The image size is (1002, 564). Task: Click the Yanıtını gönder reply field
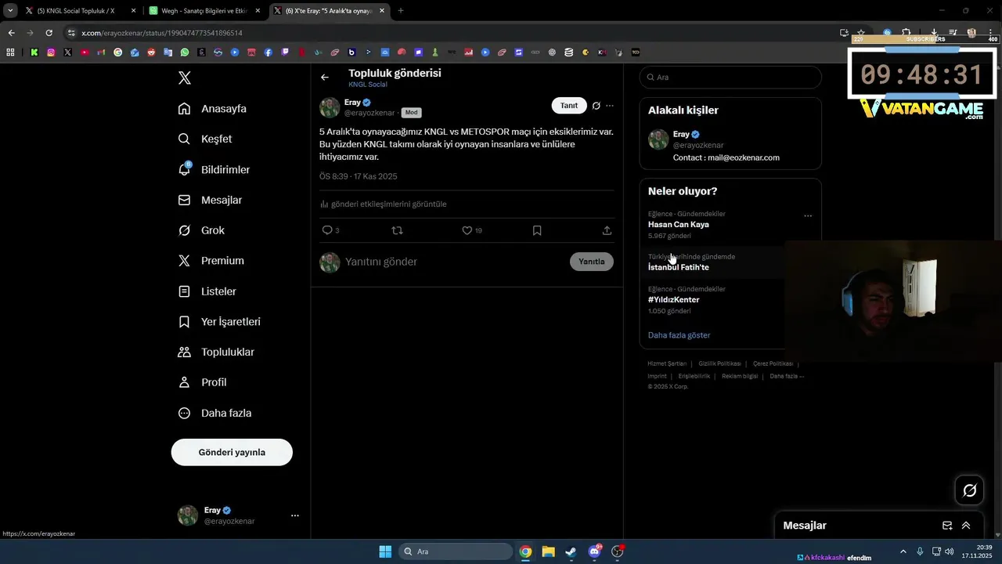(454, 262)
